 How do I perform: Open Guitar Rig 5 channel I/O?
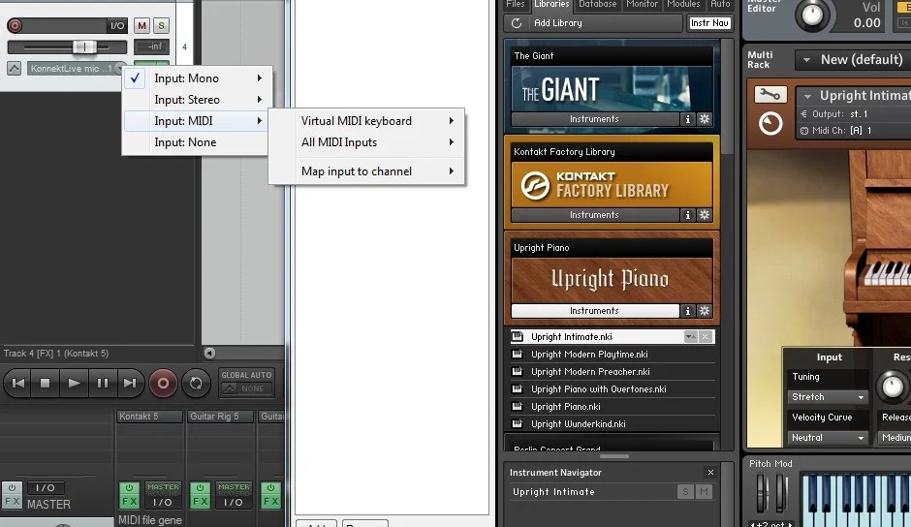coord(234,502)
